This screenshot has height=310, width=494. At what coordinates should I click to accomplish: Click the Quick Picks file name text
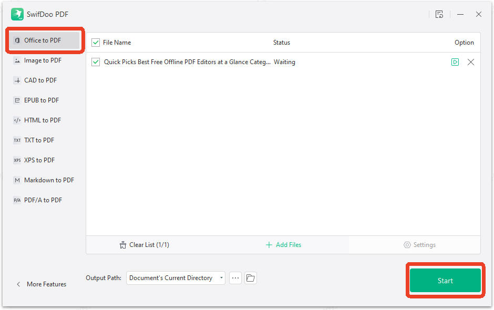point(187,62)
